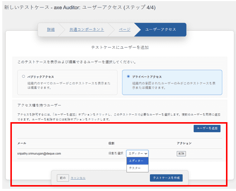Expand the 役割を選択 role dropdown
This screenshot has height=191, width=236.
pyautogui.click(x=137, y=153)
